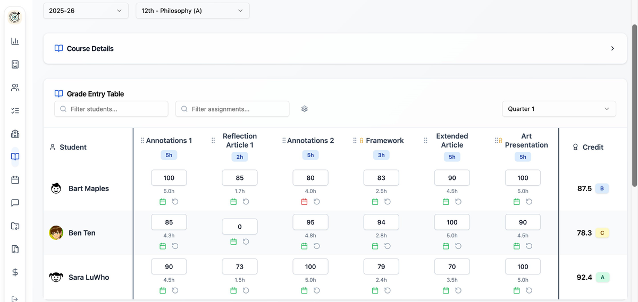Select student name Sara LuWho
This screenshot has width=638, height=302.
point(89,277)
